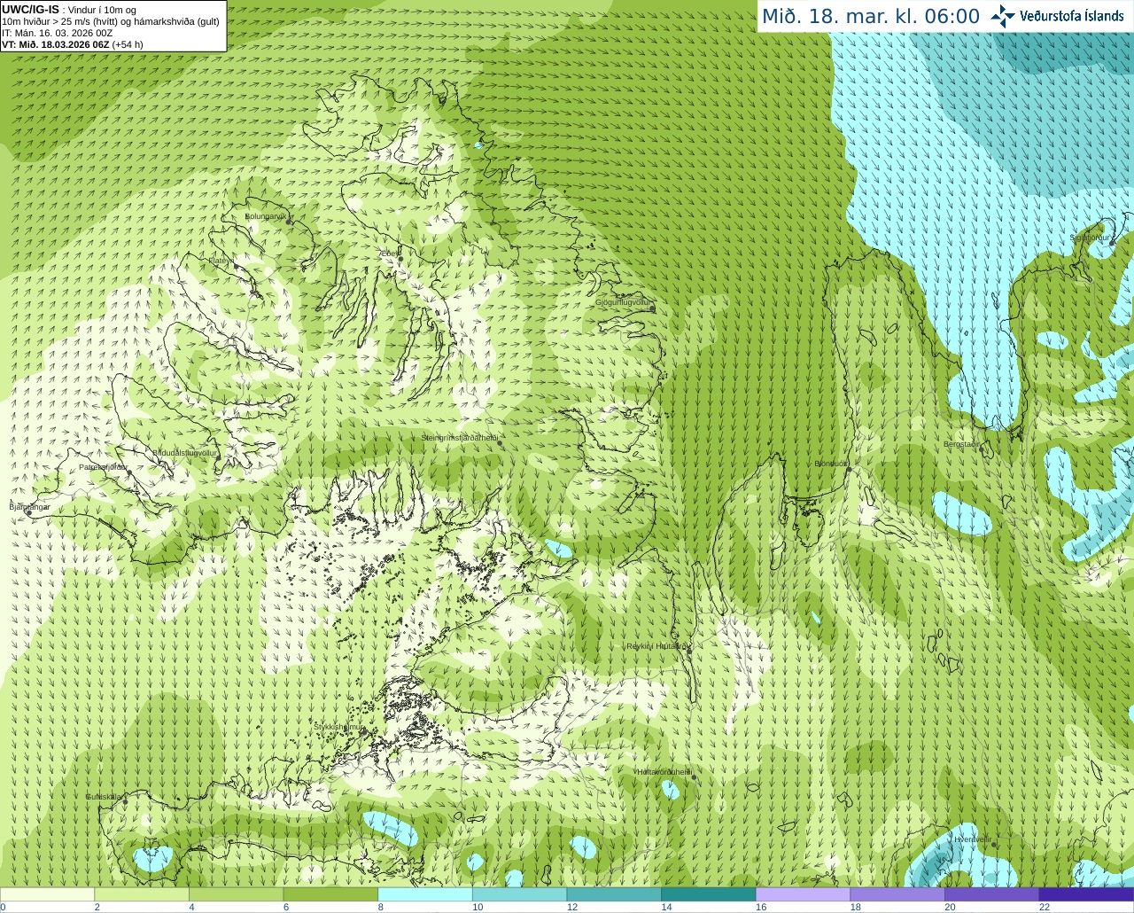1134x913 pixels.
Task: Click the 18–20 m/s purple legend swatch
Action: [897, 894]
